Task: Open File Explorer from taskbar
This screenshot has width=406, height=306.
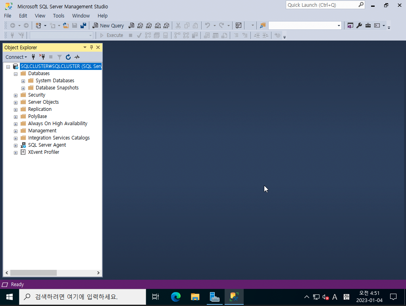Action: (x=195, y=297)
